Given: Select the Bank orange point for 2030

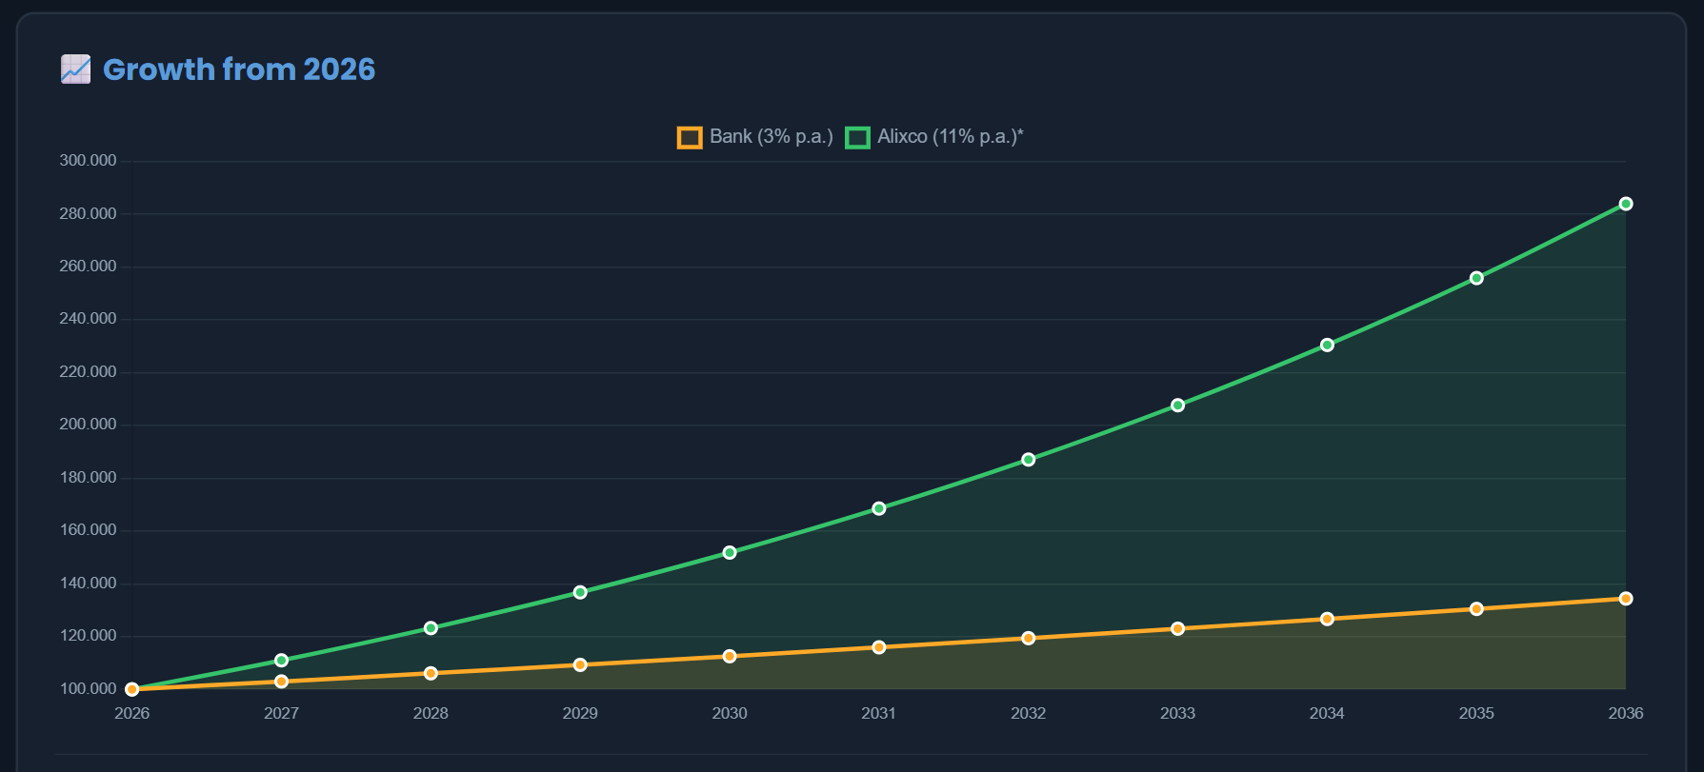Looking at the screenshot, I should 730,656.
